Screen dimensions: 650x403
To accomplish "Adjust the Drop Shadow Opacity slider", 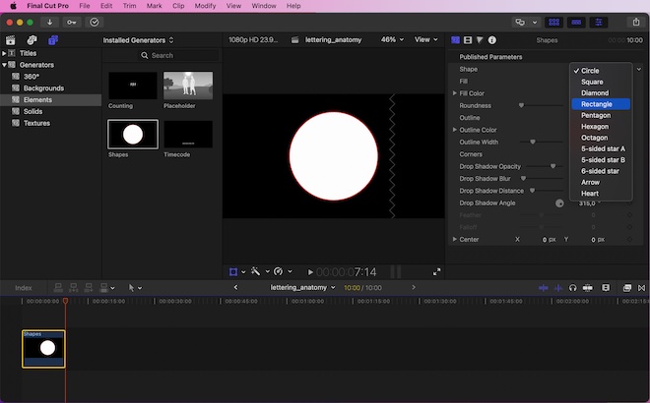I will (552, 166).
